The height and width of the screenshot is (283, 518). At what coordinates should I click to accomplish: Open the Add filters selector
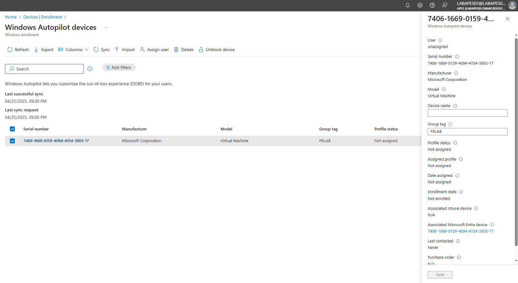119,67
